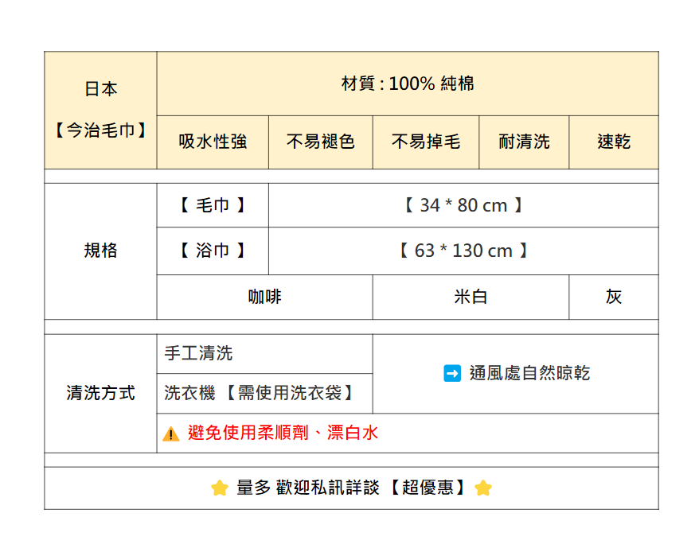
Task: Choose the 耐清洗 feature cell
Action: point(524,142)
